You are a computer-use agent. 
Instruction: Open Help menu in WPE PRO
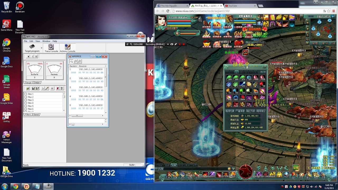[55, 41]
